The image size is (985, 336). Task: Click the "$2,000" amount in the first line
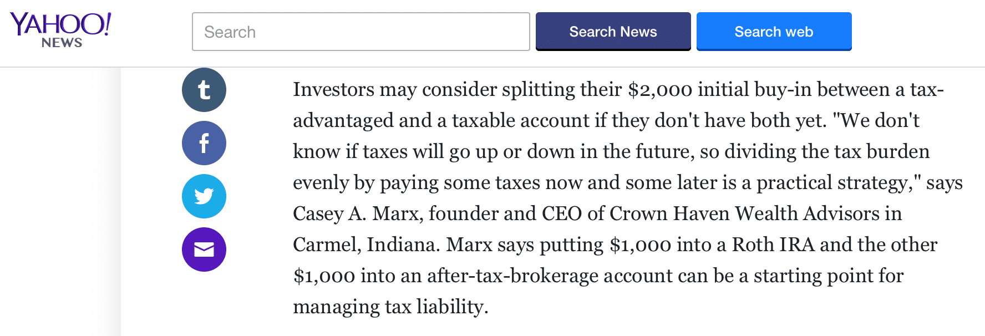click(660, 89)
